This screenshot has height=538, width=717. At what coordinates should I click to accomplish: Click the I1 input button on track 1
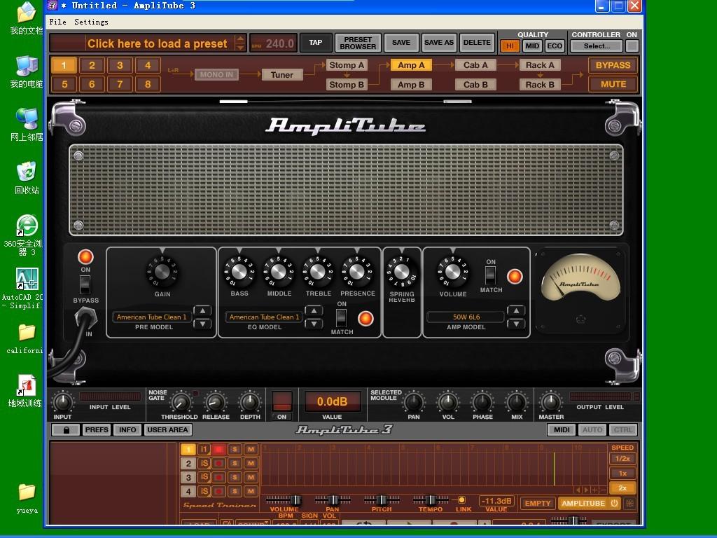pos(204,450)
